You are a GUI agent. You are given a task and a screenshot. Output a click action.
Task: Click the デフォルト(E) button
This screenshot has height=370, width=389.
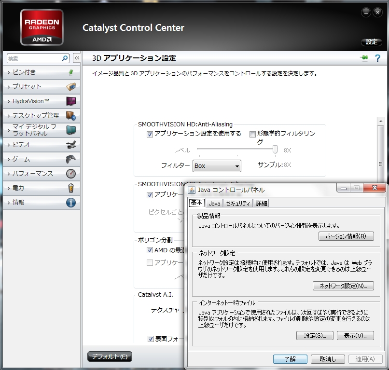pyautogui.click(x=110, y=356)
